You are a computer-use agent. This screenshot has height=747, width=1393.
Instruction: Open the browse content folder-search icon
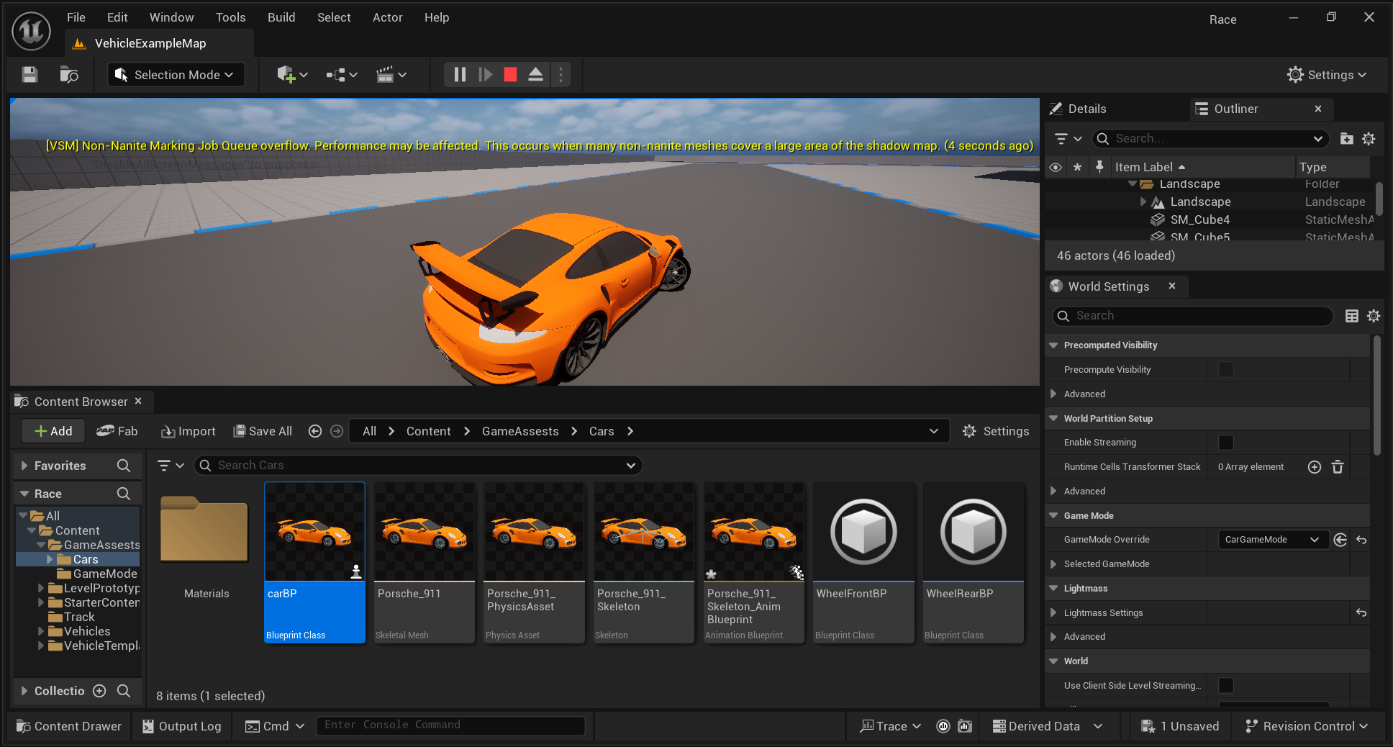(x=69, y=75)
